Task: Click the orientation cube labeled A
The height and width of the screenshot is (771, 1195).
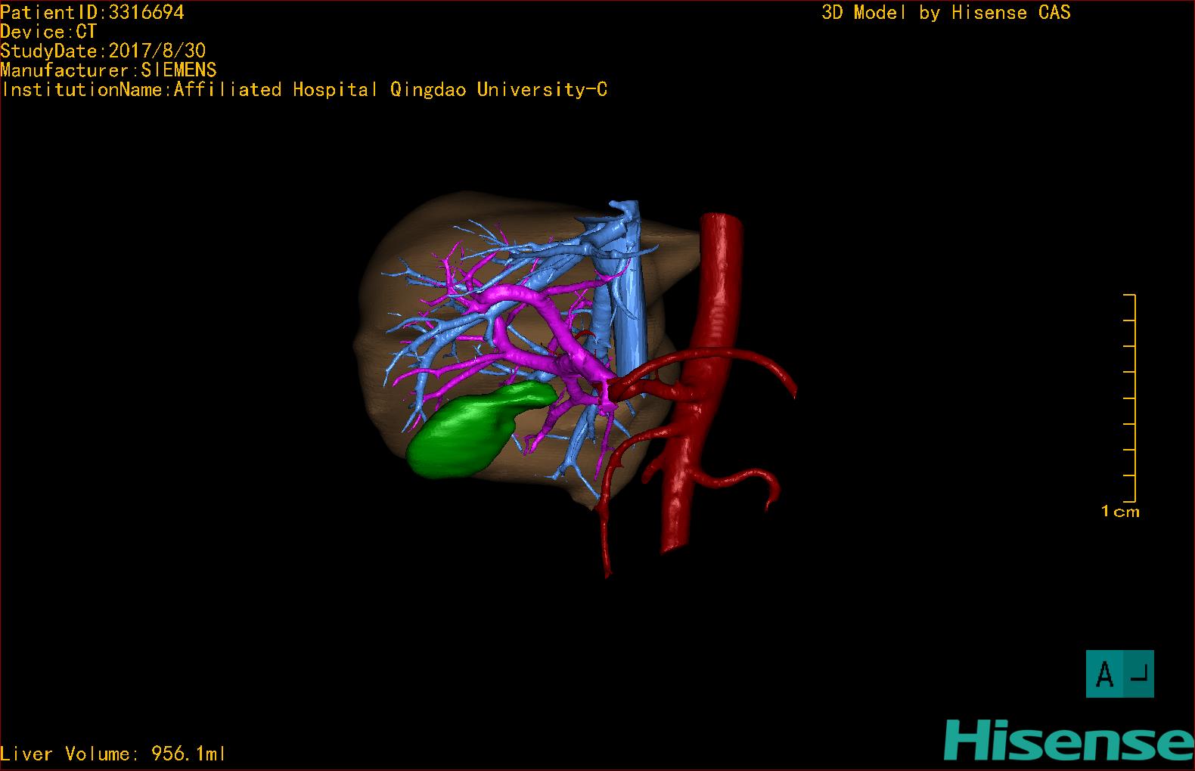Action: 1120,674
